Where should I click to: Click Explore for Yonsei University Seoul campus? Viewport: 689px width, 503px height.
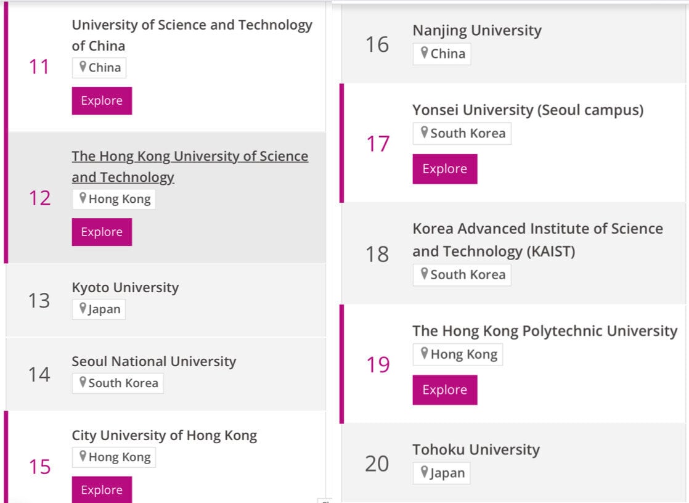(445, 169)
